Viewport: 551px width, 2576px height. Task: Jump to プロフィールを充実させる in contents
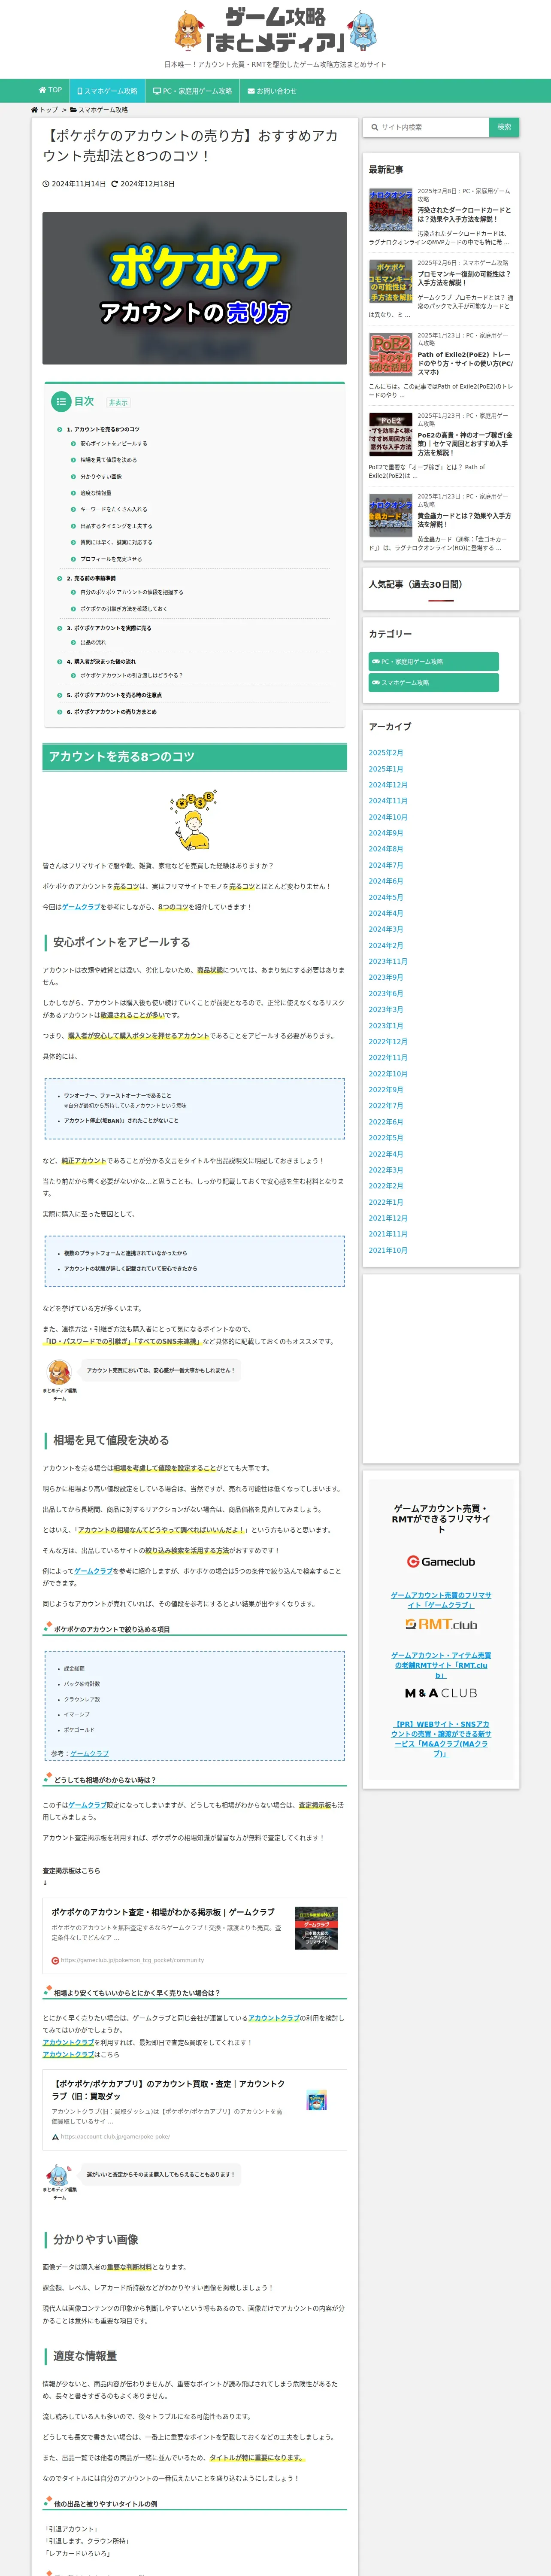[111, 559]
